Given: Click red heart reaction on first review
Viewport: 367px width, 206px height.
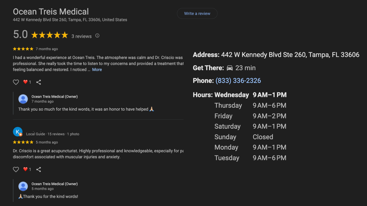Looking at the screenshot, I should [x=26, y=82].
